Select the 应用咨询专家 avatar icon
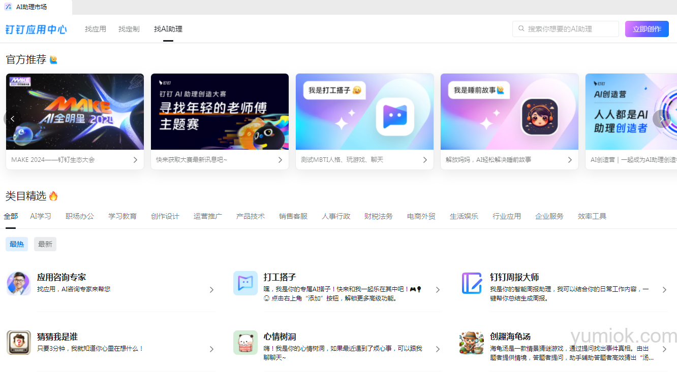 coord(19,283)
